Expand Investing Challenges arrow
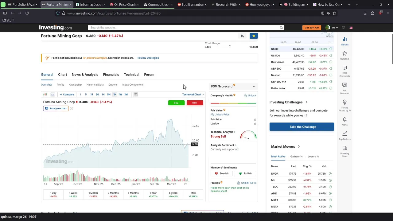This screenshot has height=221, width=393. 306,102
